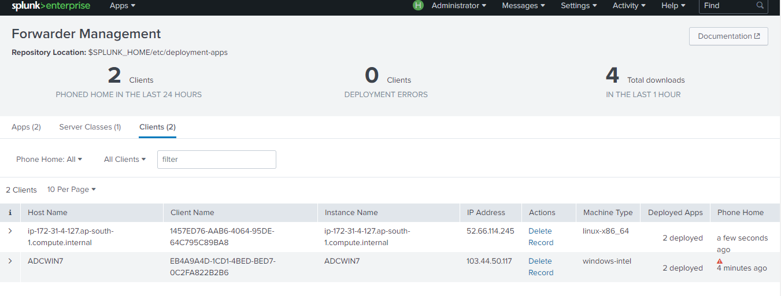This screenshot has height=296, width=781.
Task: Open the Apps dropdown menu
Action: coord(123,6)
